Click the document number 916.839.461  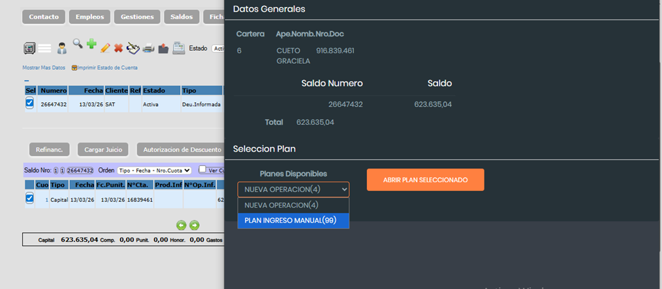coord(335,51)
